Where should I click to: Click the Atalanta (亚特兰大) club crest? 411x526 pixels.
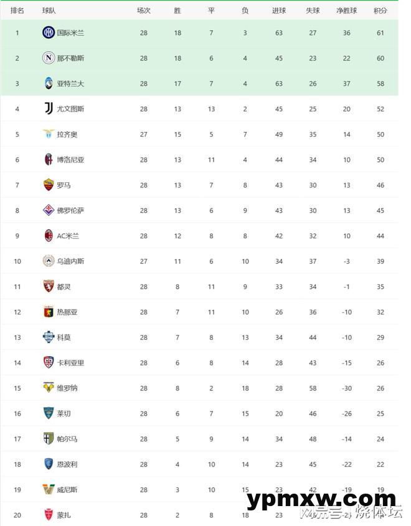[49, 83]
